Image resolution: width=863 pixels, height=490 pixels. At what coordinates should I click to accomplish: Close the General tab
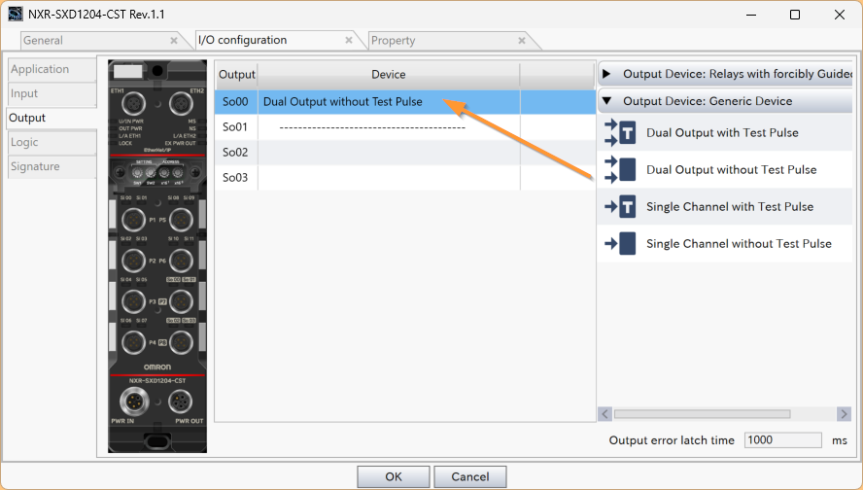pyautogui.click(x=173, y=40)
